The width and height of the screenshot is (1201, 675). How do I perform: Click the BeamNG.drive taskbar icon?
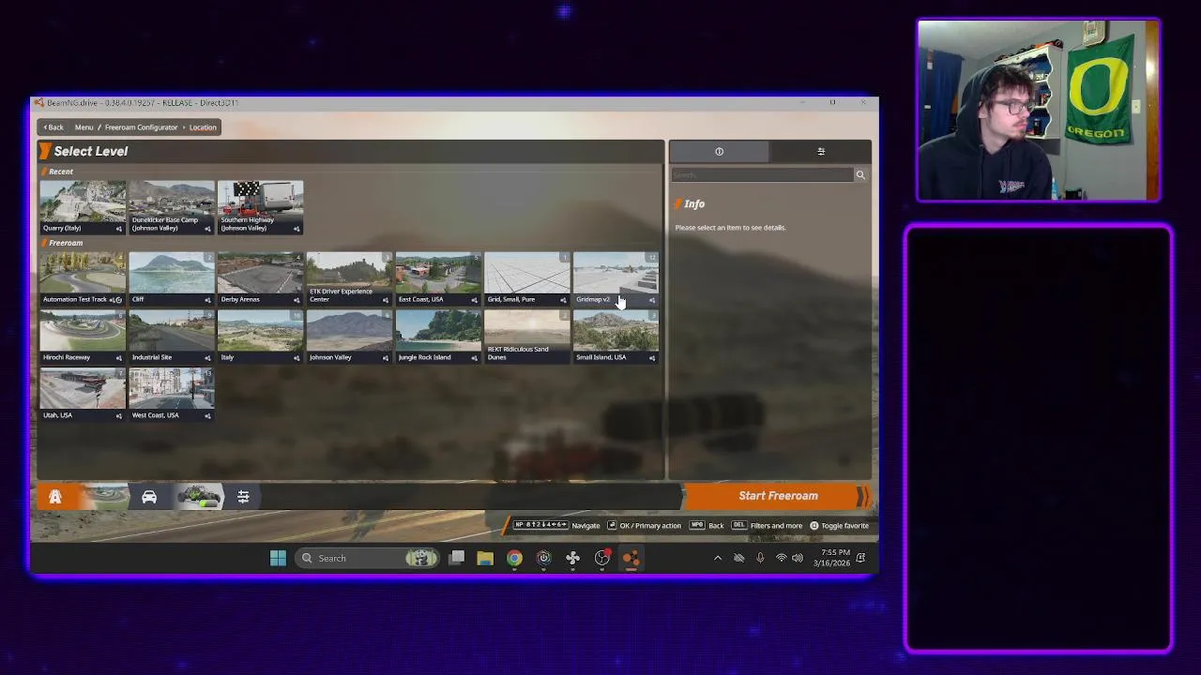click(631, 559)
